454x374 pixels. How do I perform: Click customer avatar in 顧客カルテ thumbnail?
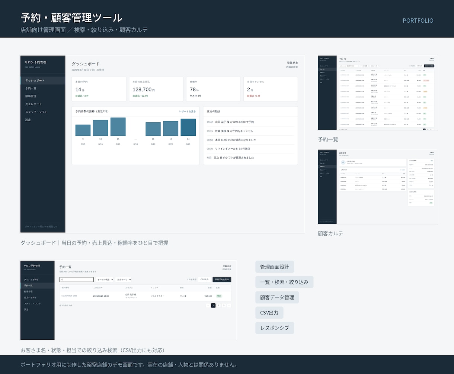tap(343, 162)
